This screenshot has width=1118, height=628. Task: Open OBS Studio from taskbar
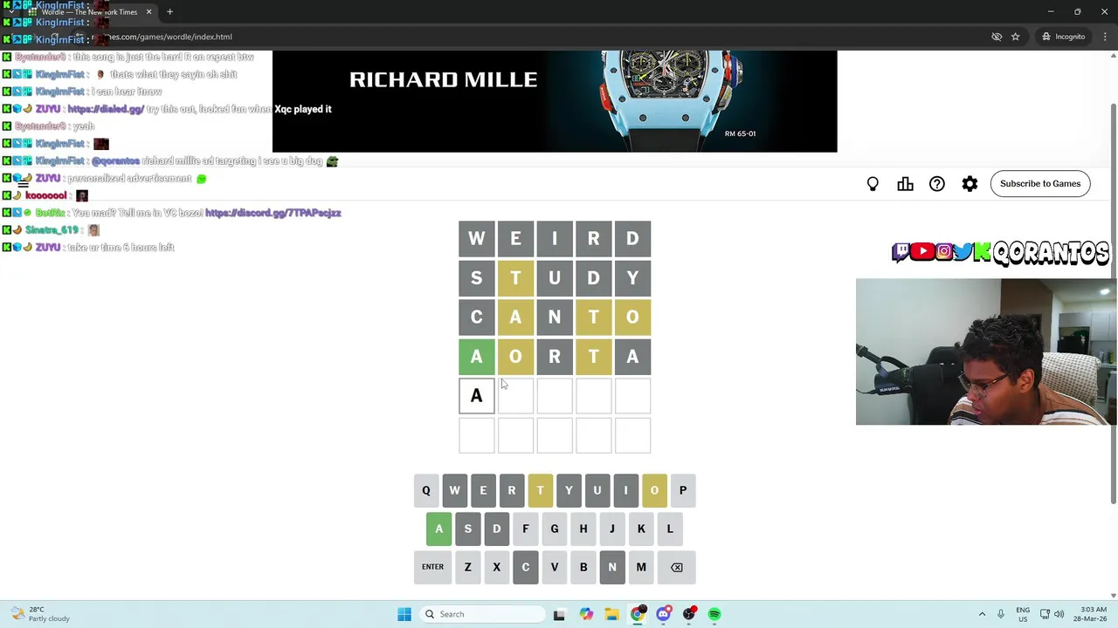click(x=689, y=614)
